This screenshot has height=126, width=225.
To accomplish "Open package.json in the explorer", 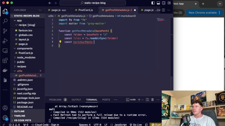I will (27, 103).
